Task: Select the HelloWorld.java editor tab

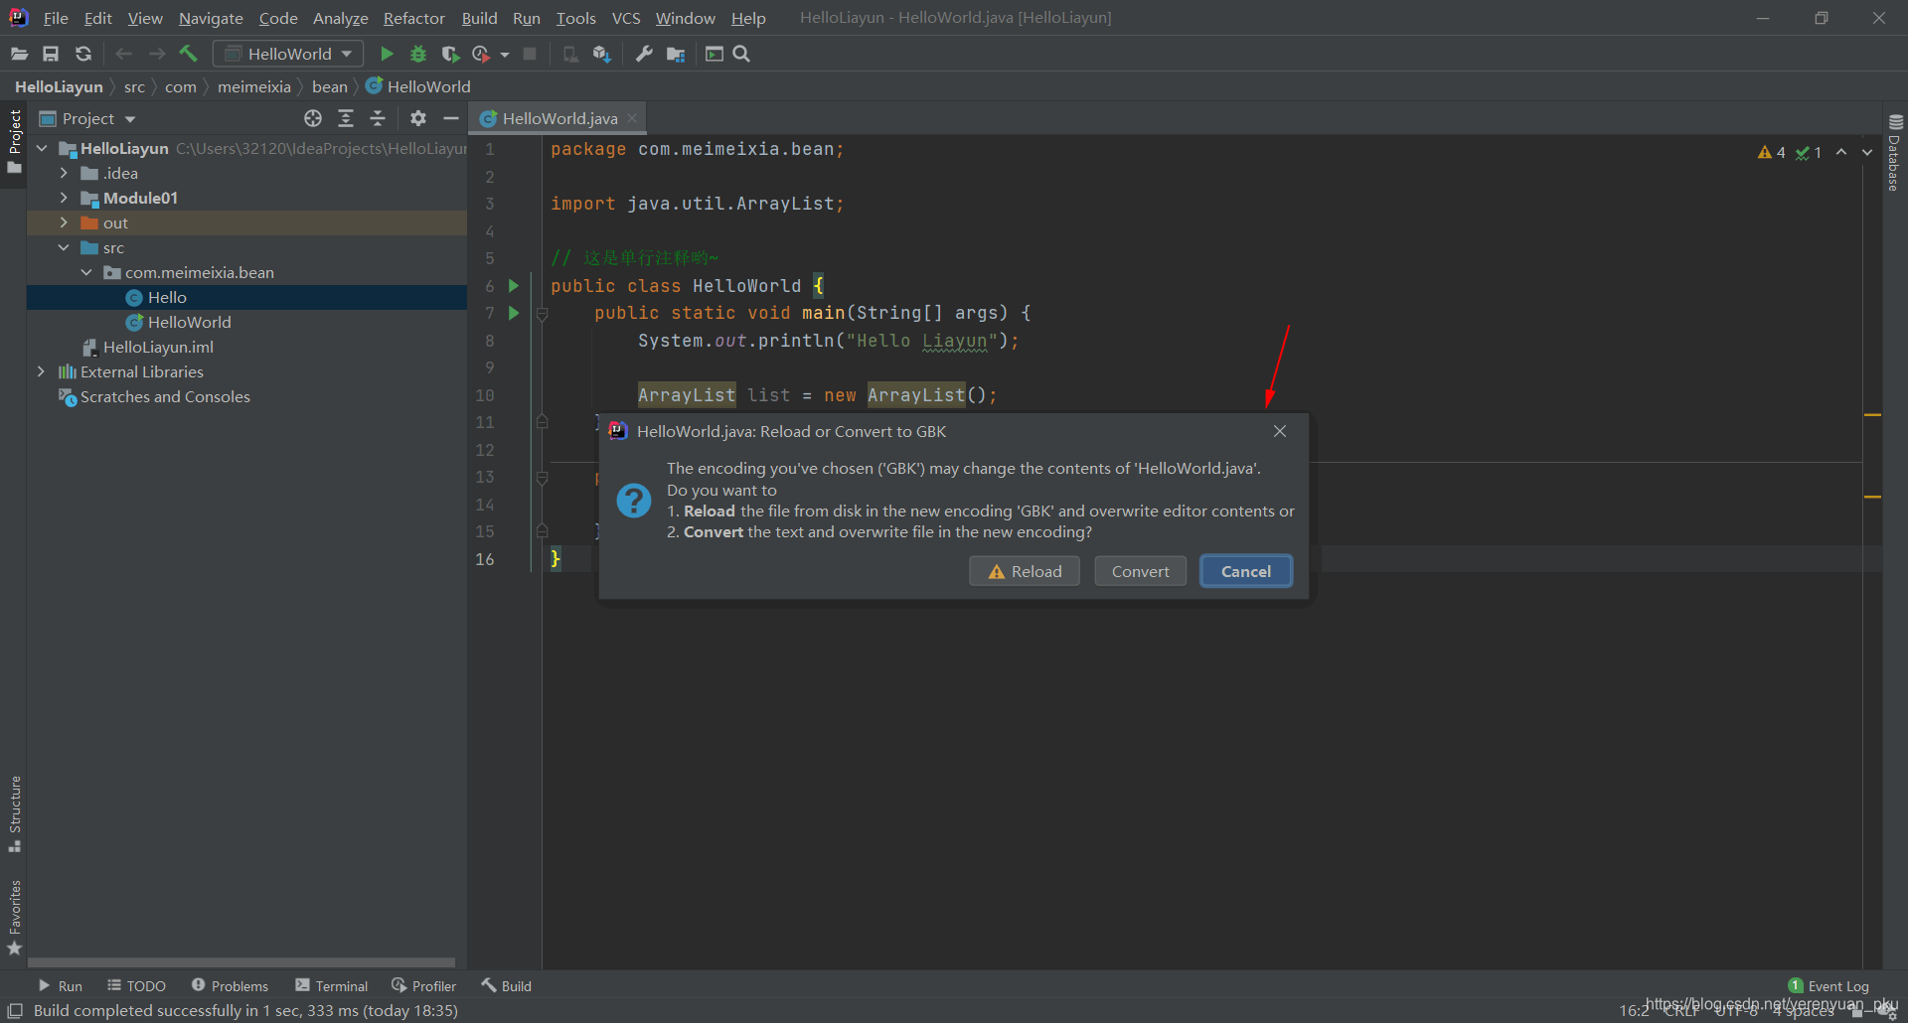Action: (x=558, y=118)
